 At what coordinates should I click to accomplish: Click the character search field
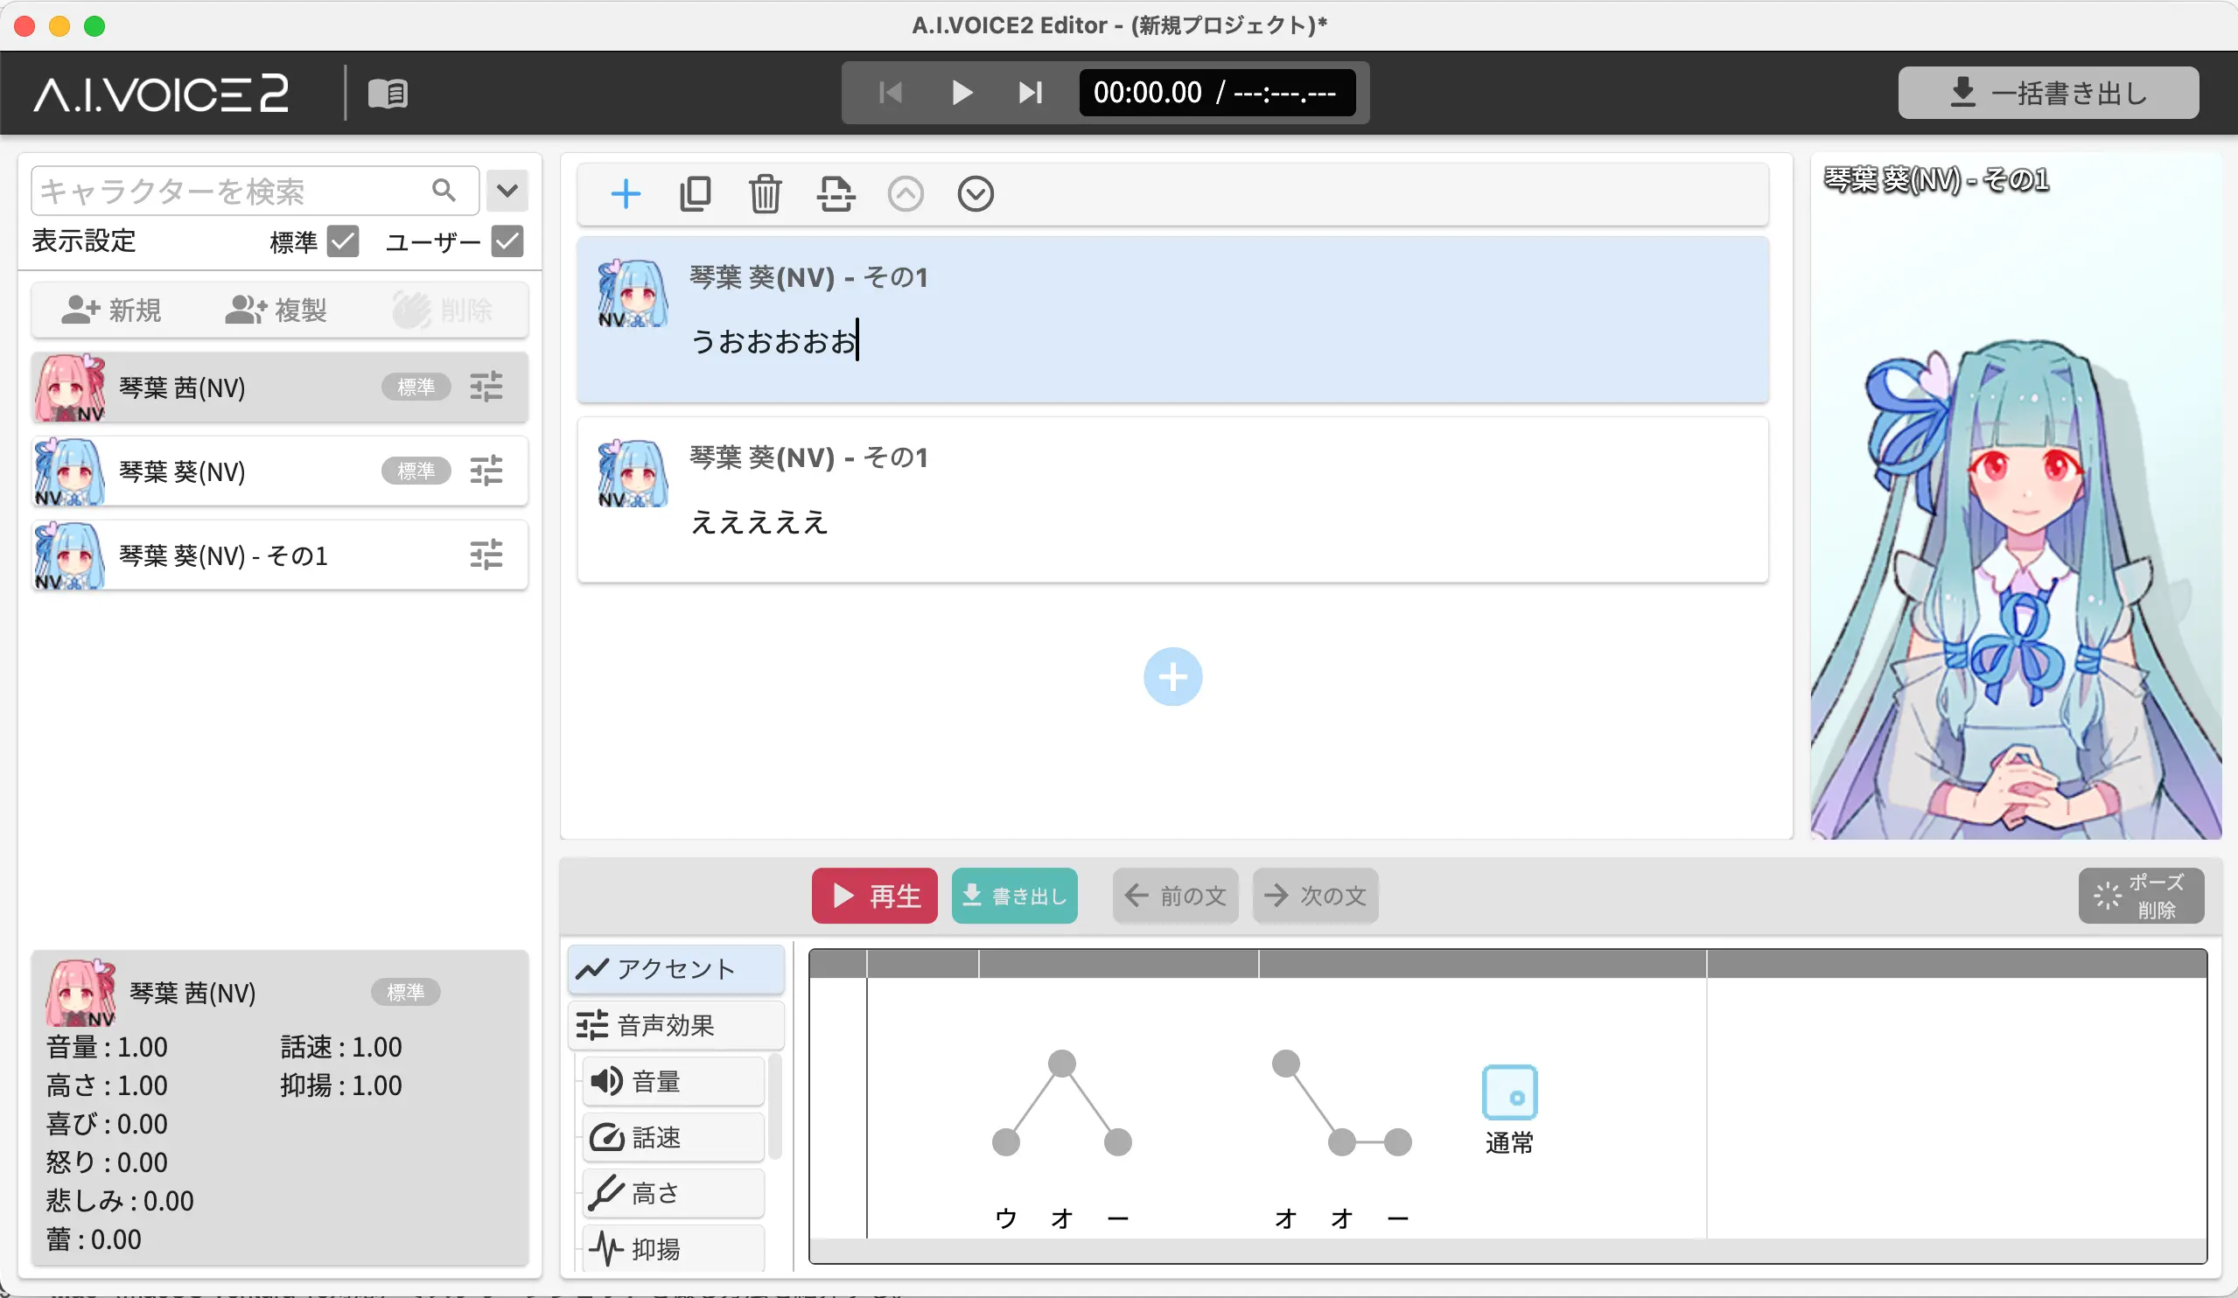click(255, 190)
